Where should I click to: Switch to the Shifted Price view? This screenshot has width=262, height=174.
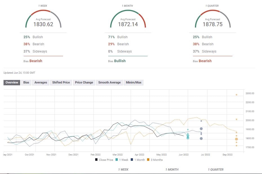(61, 82)
